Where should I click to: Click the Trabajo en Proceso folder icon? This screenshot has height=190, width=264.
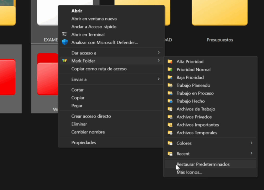(x=170, y=93)
